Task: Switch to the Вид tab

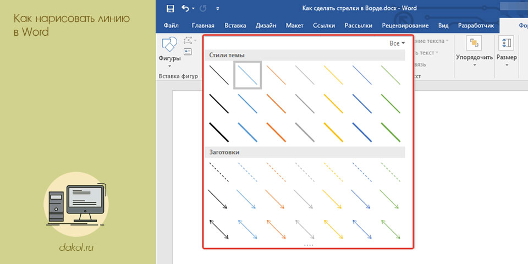Action: (443, 26)
